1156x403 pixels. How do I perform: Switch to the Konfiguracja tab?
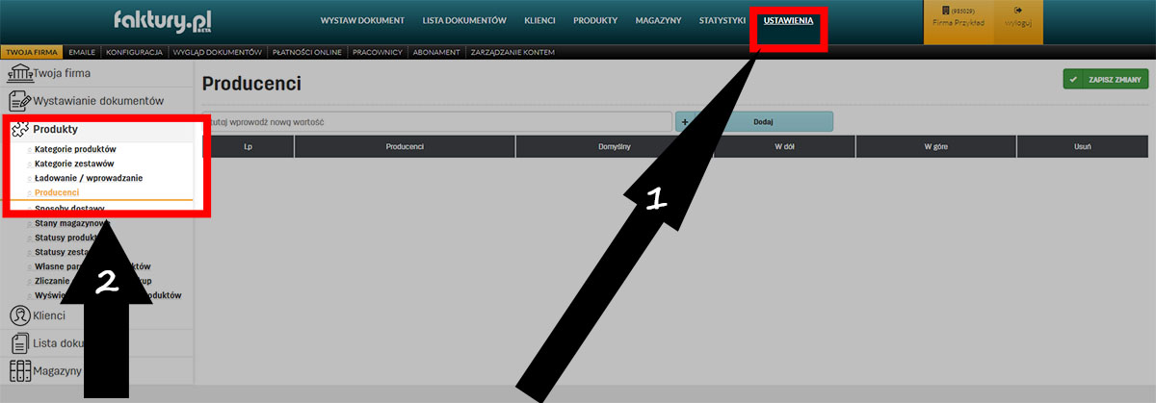(135, 52)
